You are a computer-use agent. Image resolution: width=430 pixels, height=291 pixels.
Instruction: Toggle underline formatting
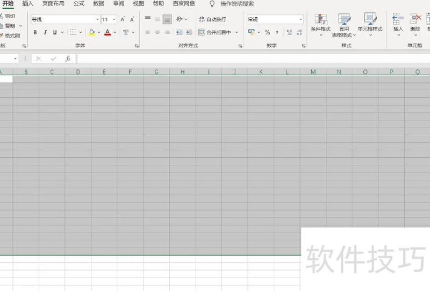click(x=55, y=32)
